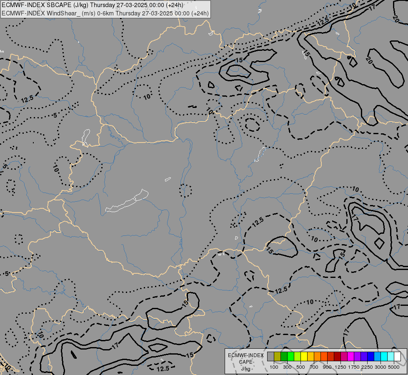Click the 100 legend value label

coord(274,367)
